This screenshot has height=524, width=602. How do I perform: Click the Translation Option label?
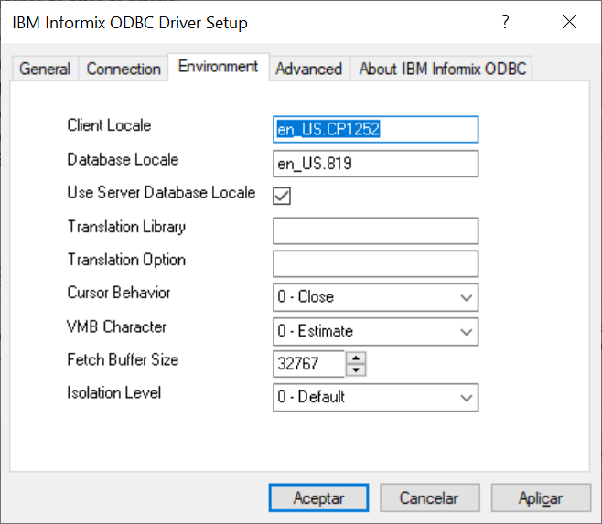[x=126, y=260]
